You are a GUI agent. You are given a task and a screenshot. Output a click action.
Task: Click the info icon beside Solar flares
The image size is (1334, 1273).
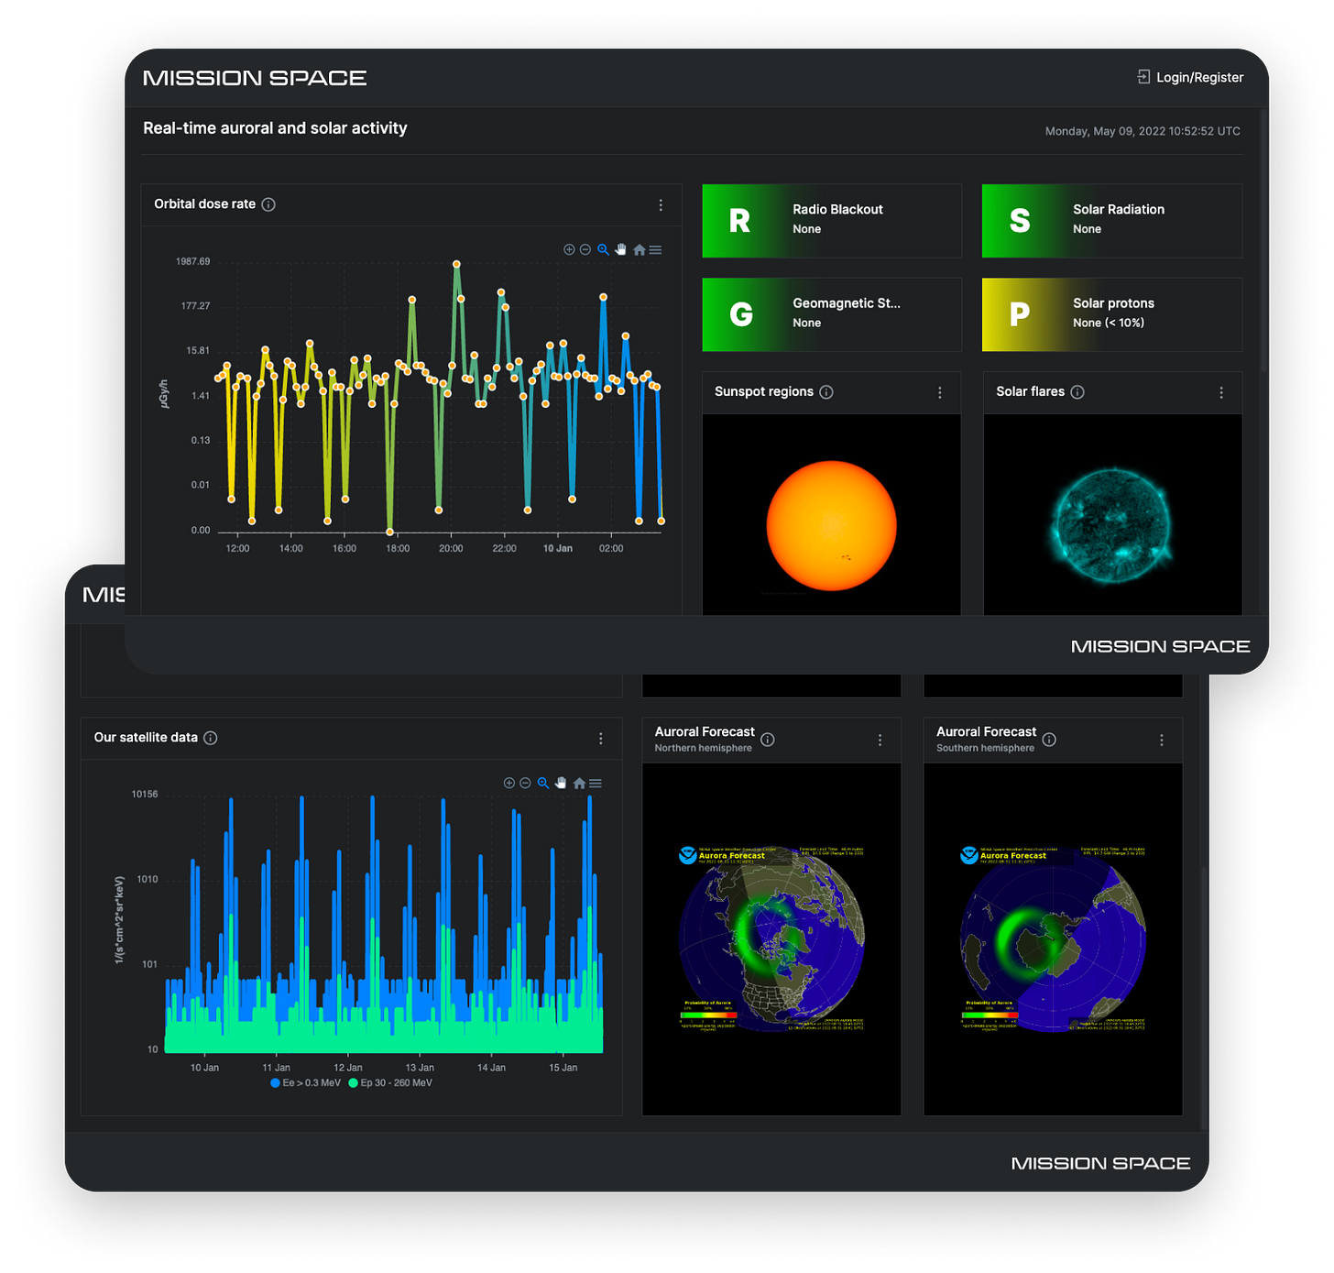pyautogui.click(x=1077, y=391)
